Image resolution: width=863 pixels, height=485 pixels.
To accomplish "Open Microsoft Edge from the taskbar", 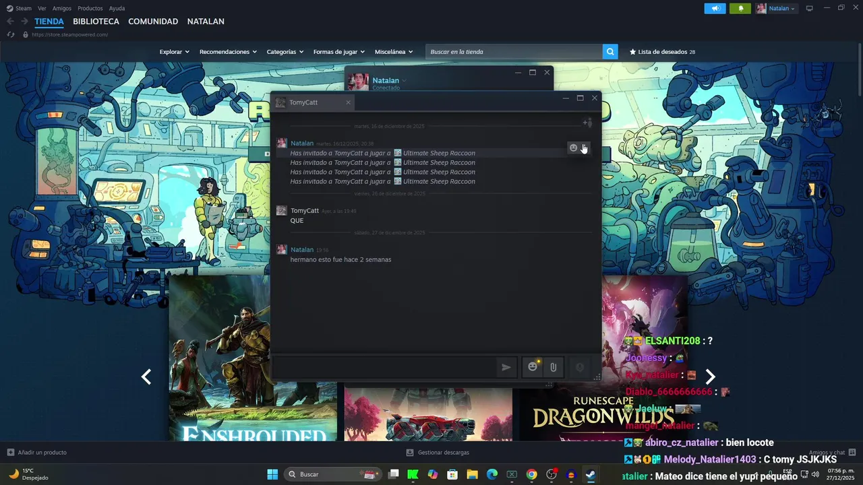I will tap(492, 474).
